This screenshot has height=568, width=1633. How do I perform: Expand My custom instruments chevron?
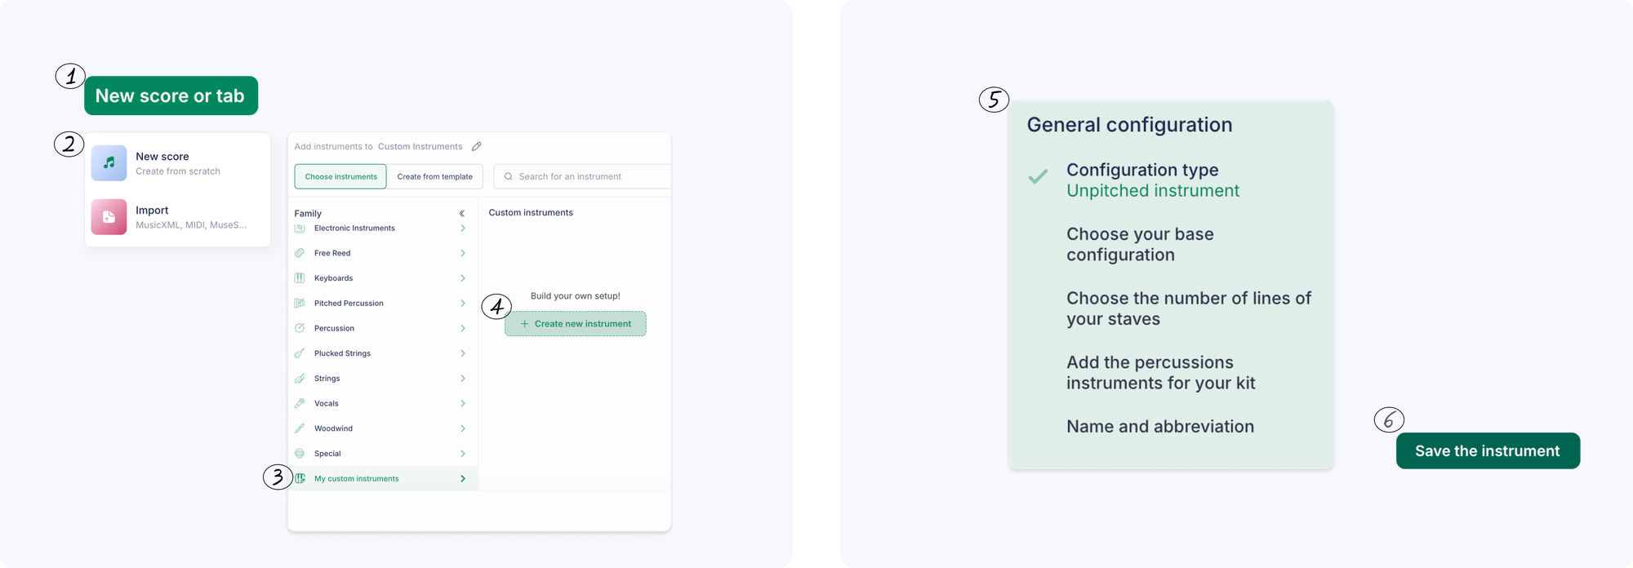coord(463,479)
